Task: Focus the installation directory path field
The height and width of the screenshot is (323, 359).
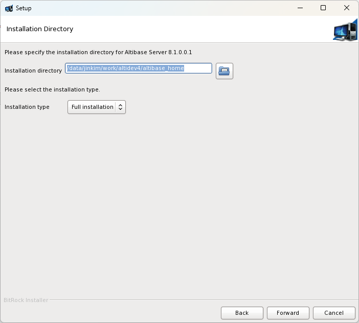Action: click(138, 68)
